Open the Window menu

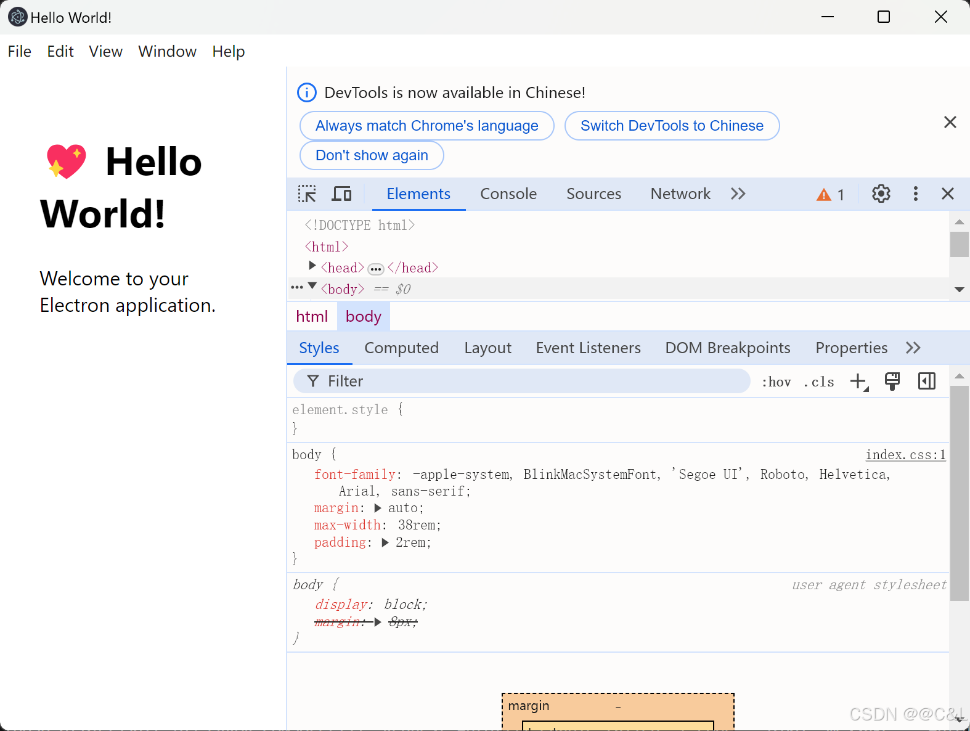point(168,52)
